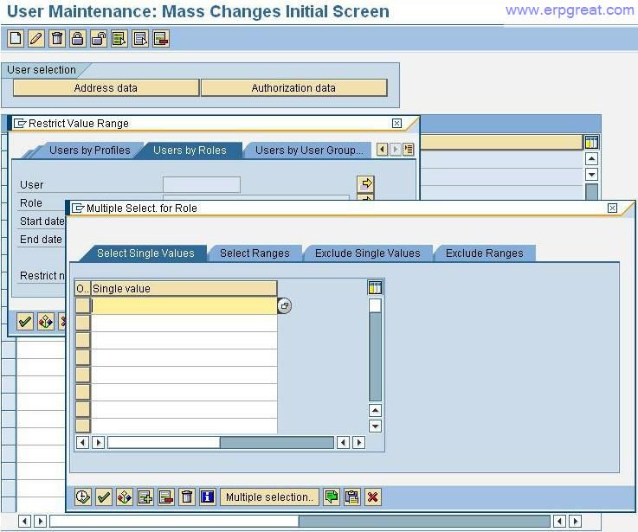Click the blue Info help icon
The width and height of the screenshot is (638, 532).
[208, 497]
